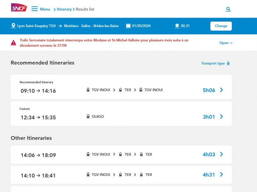The width and height of the screenshot is (257, 192).
Task: Click the Other Itineraries heading
Action: click(x=31, y=138)
